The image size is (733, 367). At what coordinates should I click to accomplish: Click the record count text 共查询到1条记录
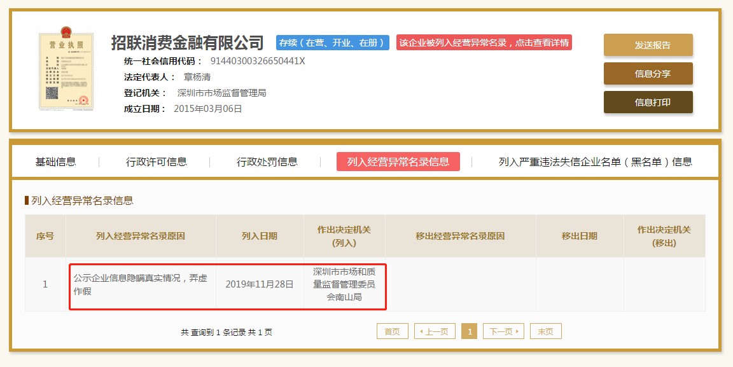pyautogui.click(x=227, y=333)
